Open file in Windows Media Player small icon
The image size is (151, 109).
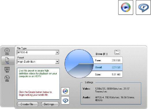65,91
